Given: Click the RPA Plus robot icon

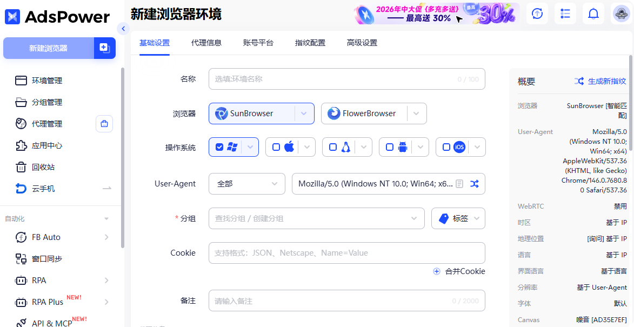Looking at the screenshot, I should pos(21,302).
